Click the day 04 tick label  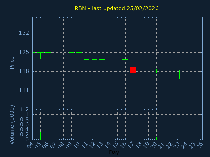pyautogui.click(x=30, y=145)
